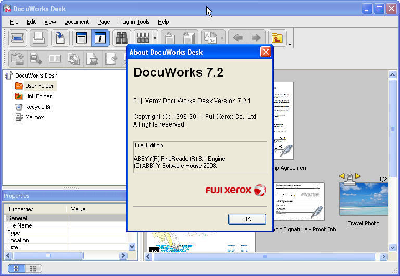
Task: Toggle the info view (i) icon
Action: coord(100,38)
